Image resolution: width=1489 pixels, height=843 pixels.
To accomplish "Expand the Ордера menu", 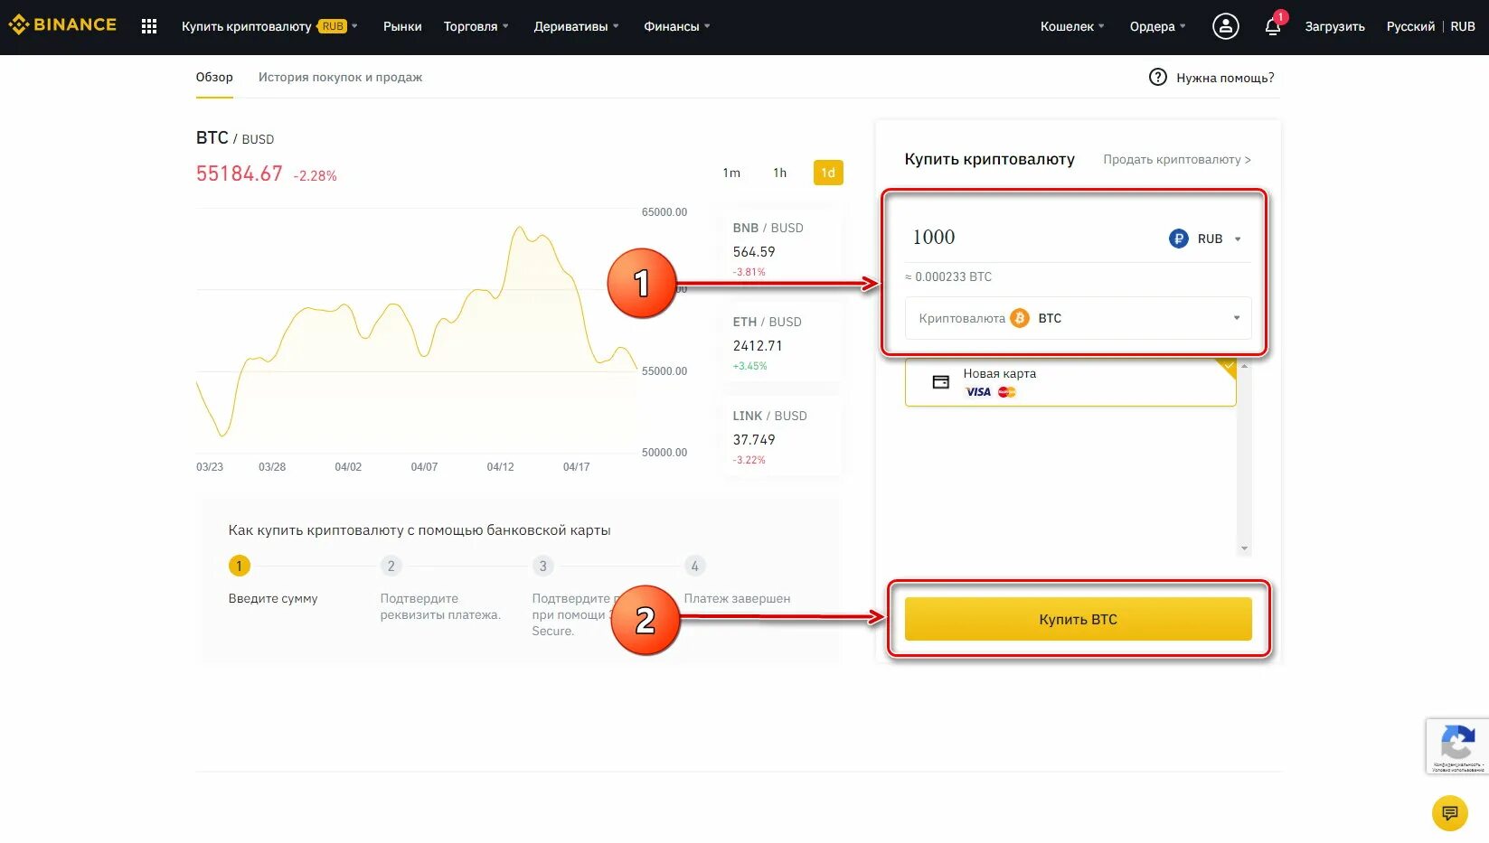I will tap(1157, 26).
